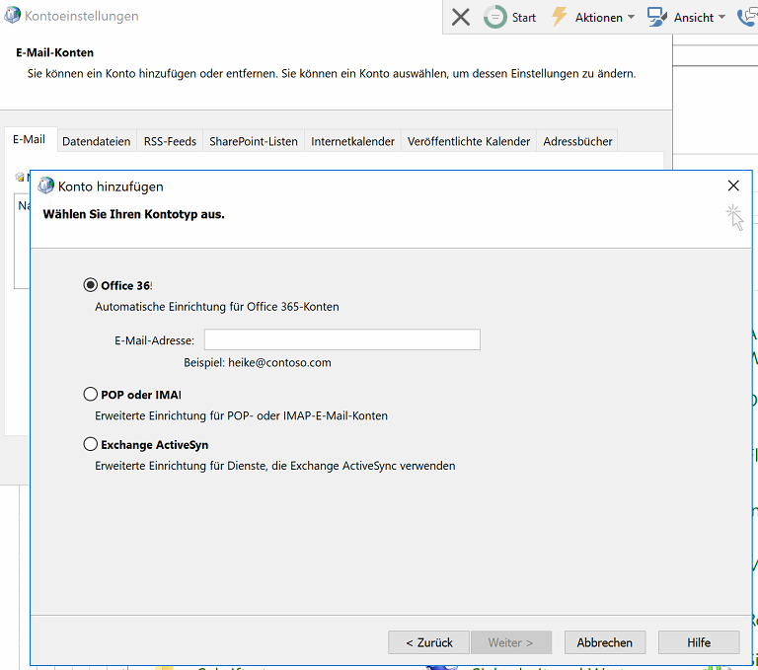758x670 pixels.
Task: Expand the Ansicht dropdown arrow
Action: click(721, 18)
